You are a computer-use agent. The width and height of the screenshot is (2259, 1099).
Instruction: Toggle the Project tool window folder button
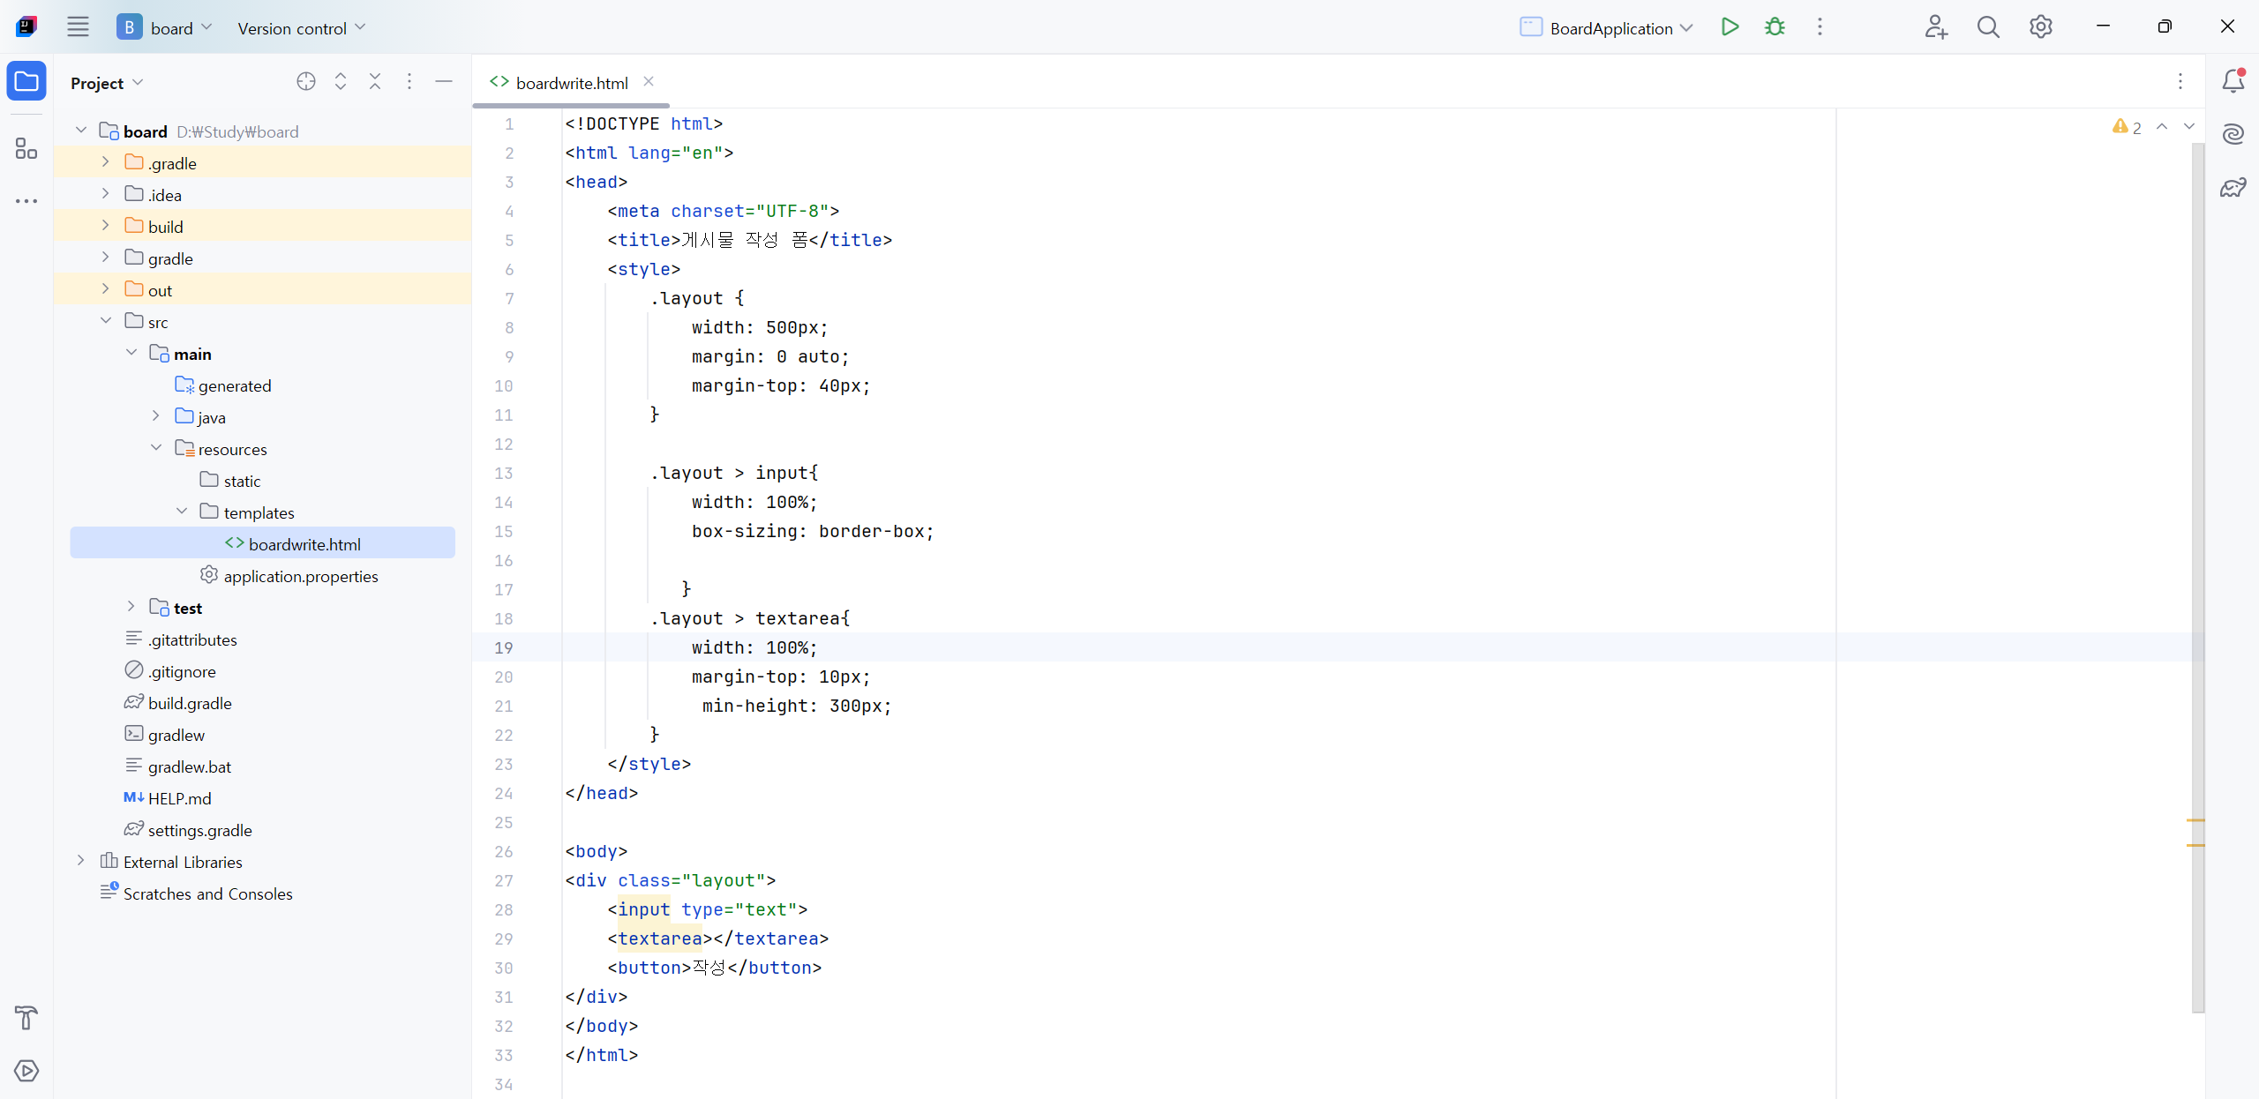(26, 82)
